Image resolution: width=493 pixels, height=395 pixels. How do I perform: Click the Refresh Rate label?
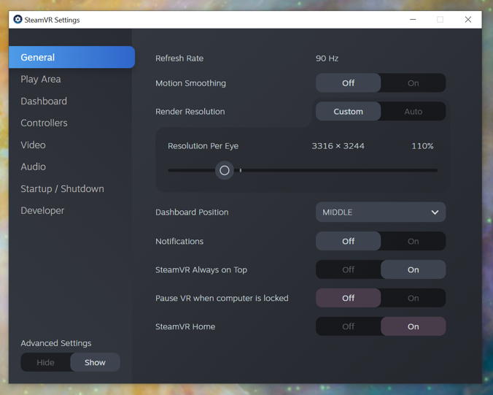[x=179, y=58]
